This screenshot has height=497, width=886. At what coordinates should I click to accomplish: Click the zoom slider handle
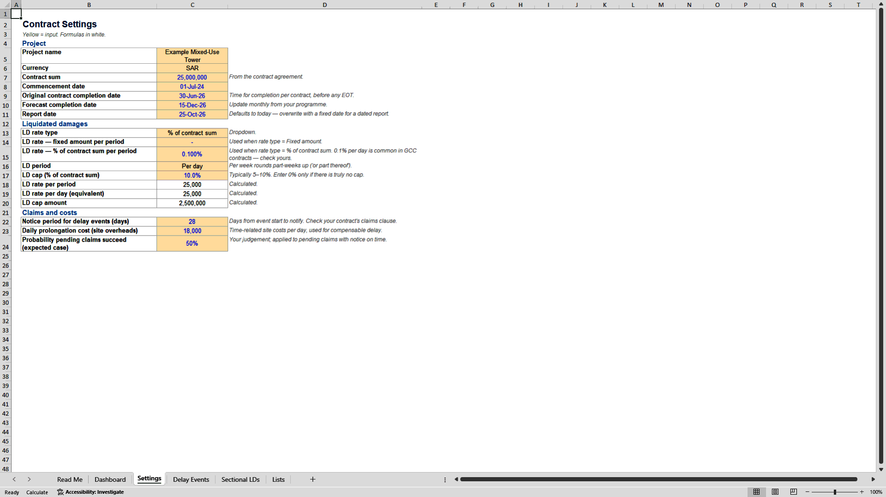click(x=835, y=492)
